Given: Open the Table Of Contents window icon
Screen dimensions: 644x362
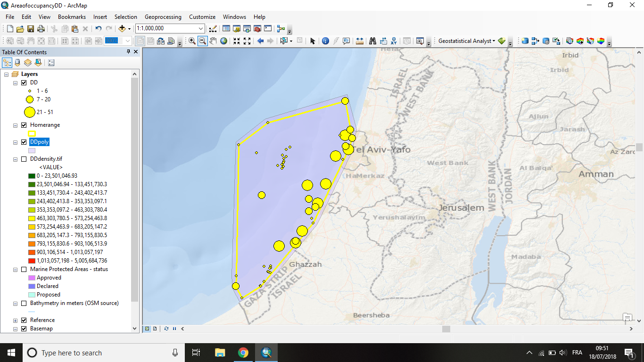Looking at the screenshot, I should point(226,29).
